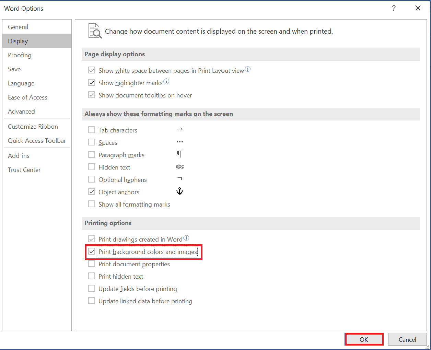This screenshot has height=350, width=431.
Task: Disable Object anchors checkbox
Action: tap(92, 192)
